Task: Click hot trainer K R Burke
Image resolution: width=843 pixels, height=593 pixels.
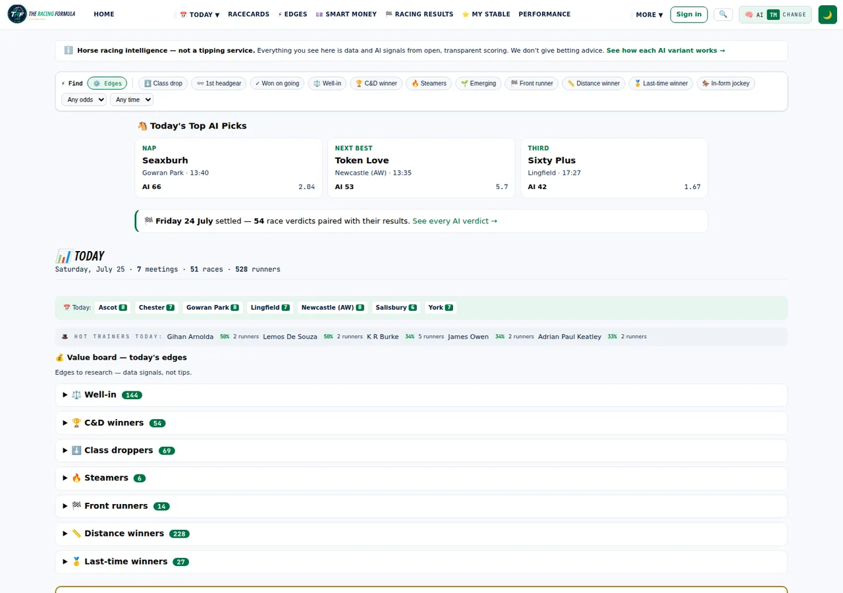Action: coord(383,337)
